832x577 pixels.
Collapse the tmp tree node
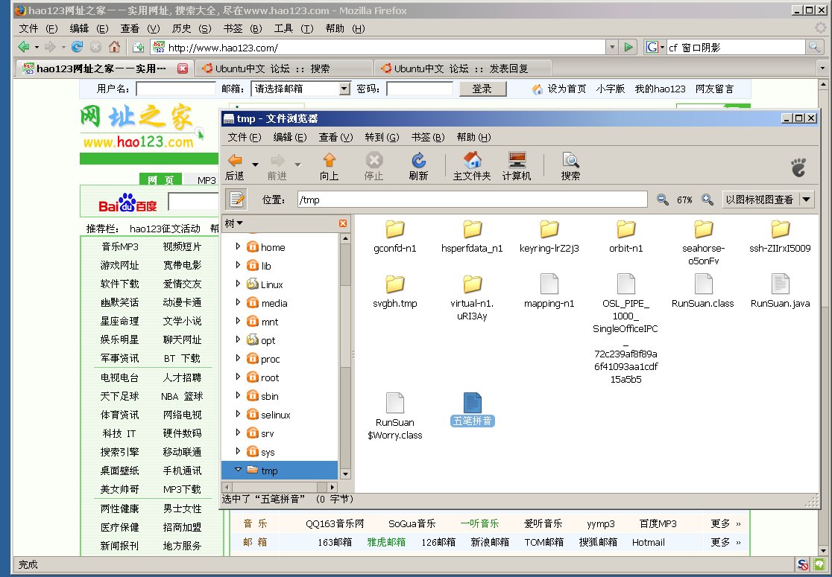pos(238,470)
